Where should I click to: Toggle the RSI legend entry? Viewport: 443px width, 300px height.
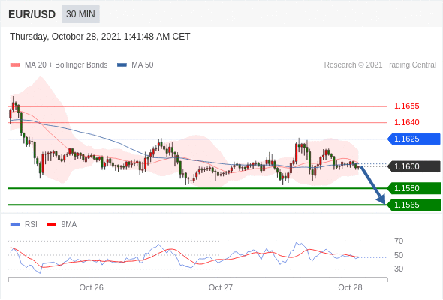tap(24, 225)
